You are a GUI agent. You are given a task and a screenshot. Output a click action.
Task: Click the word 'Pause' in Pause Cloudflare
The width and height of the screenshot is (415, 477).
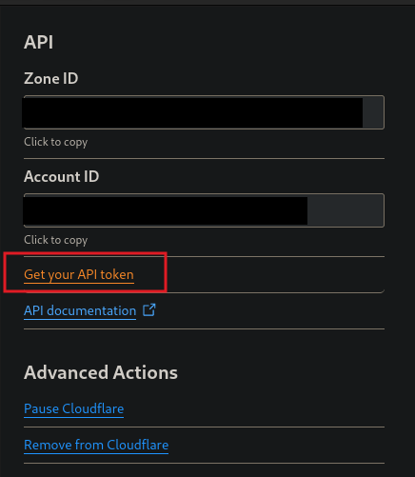click(x=41, y=408)
